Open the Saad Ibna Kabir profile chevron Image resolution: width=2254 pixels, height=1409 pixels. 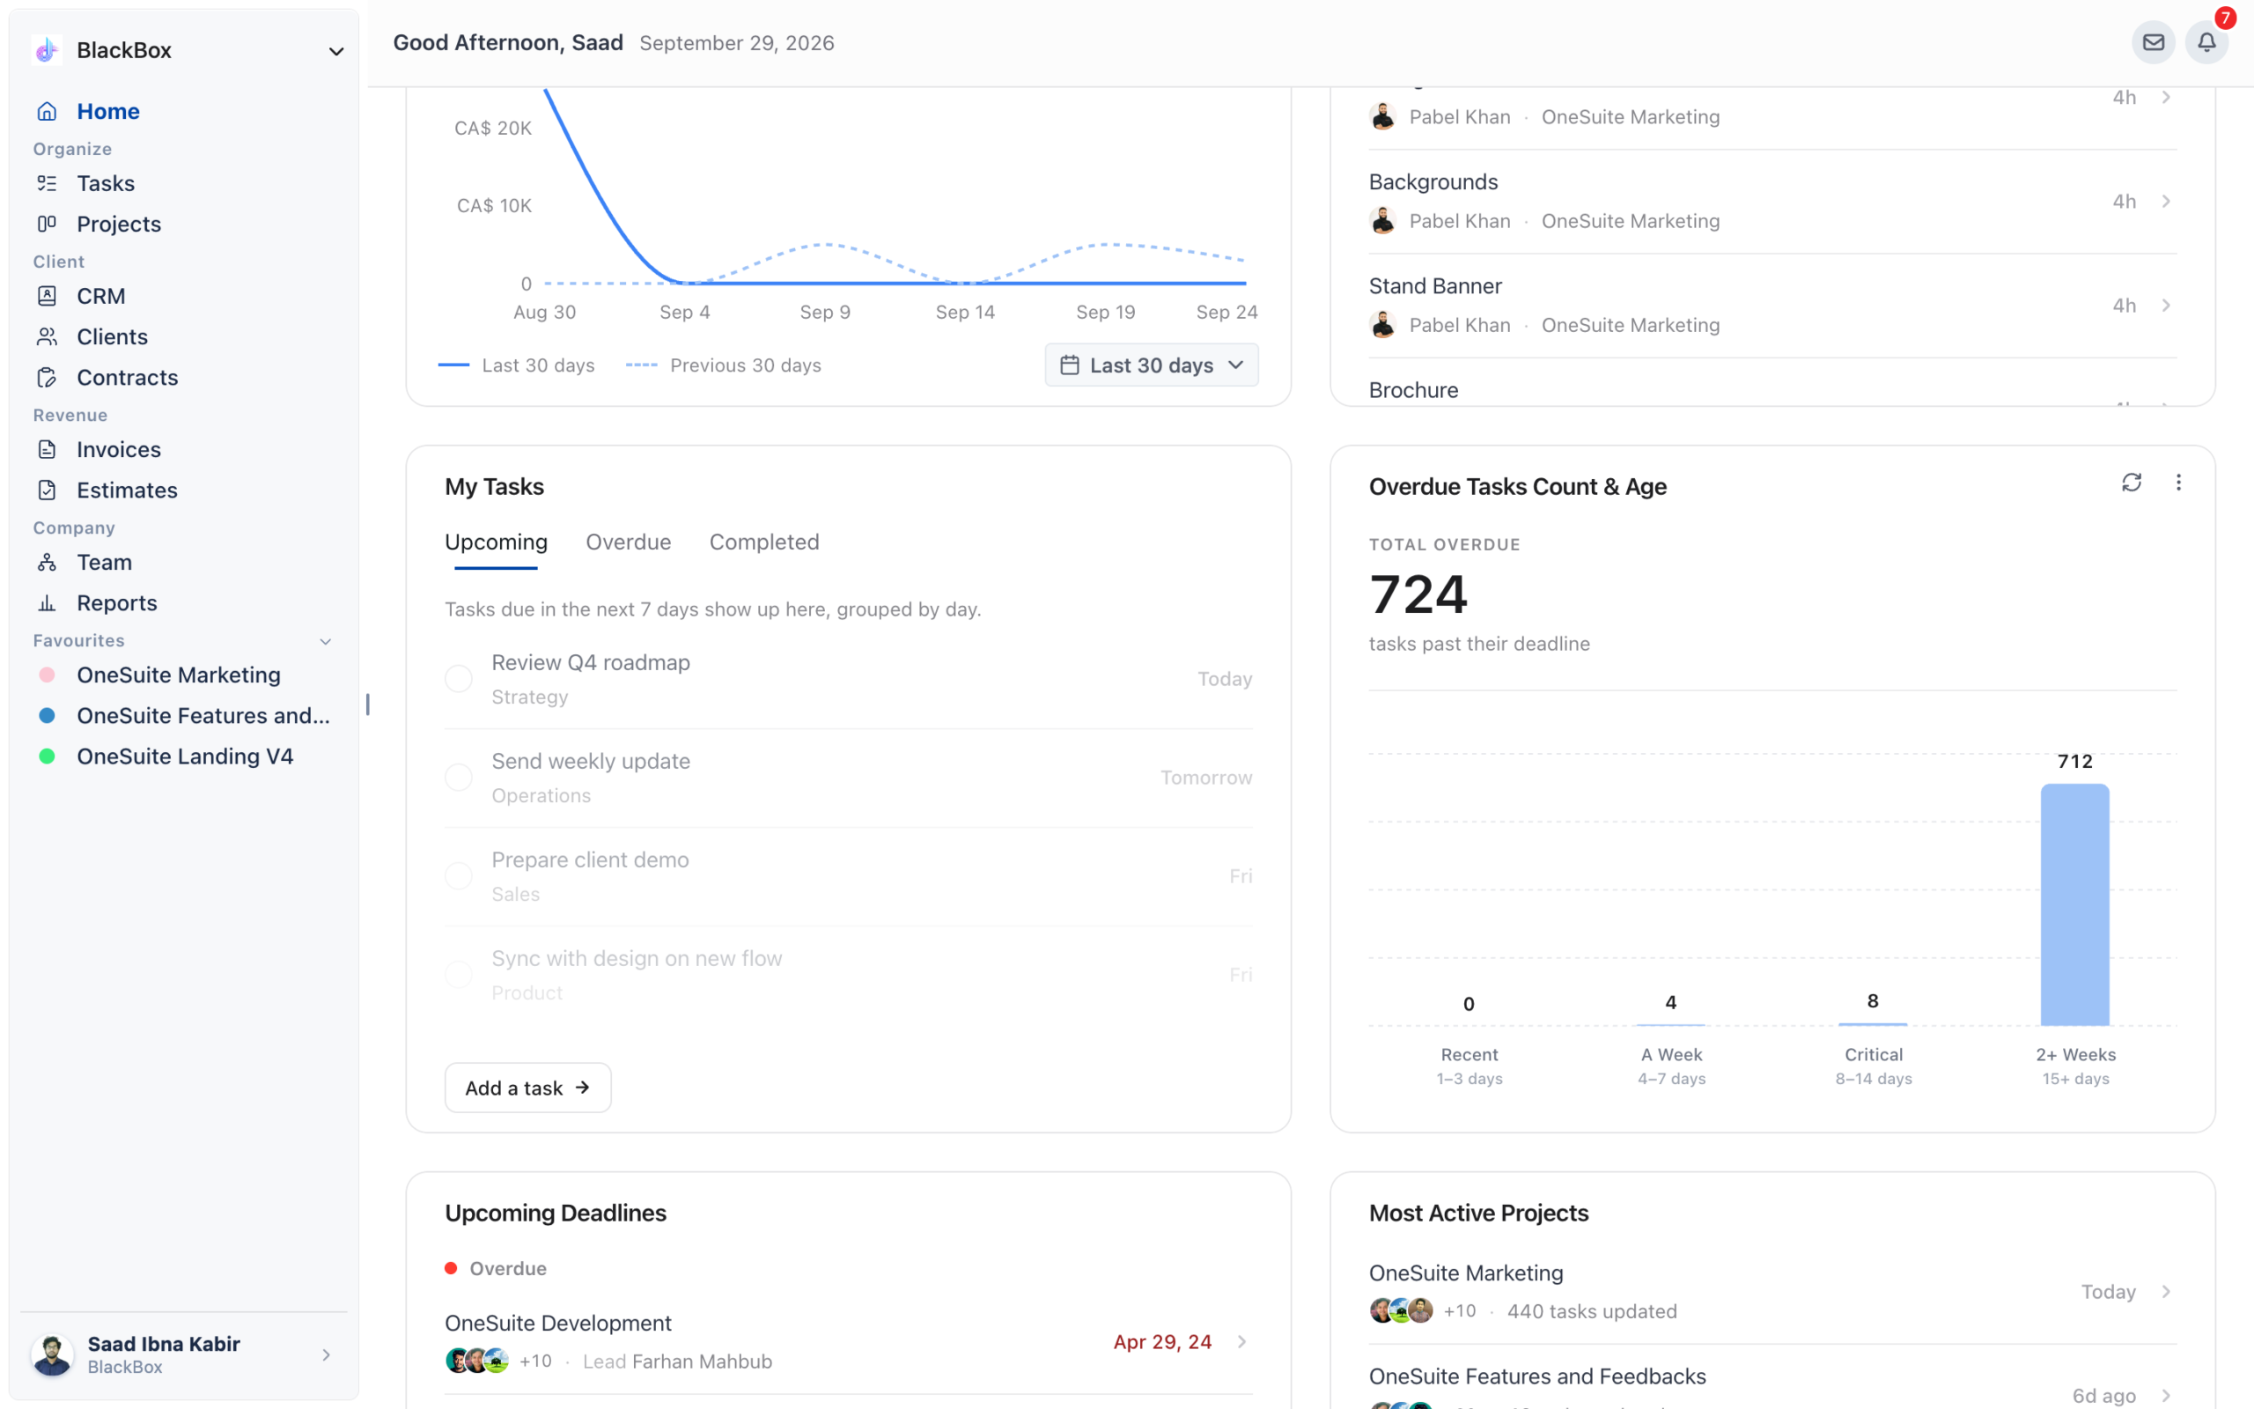point(326,1355)
